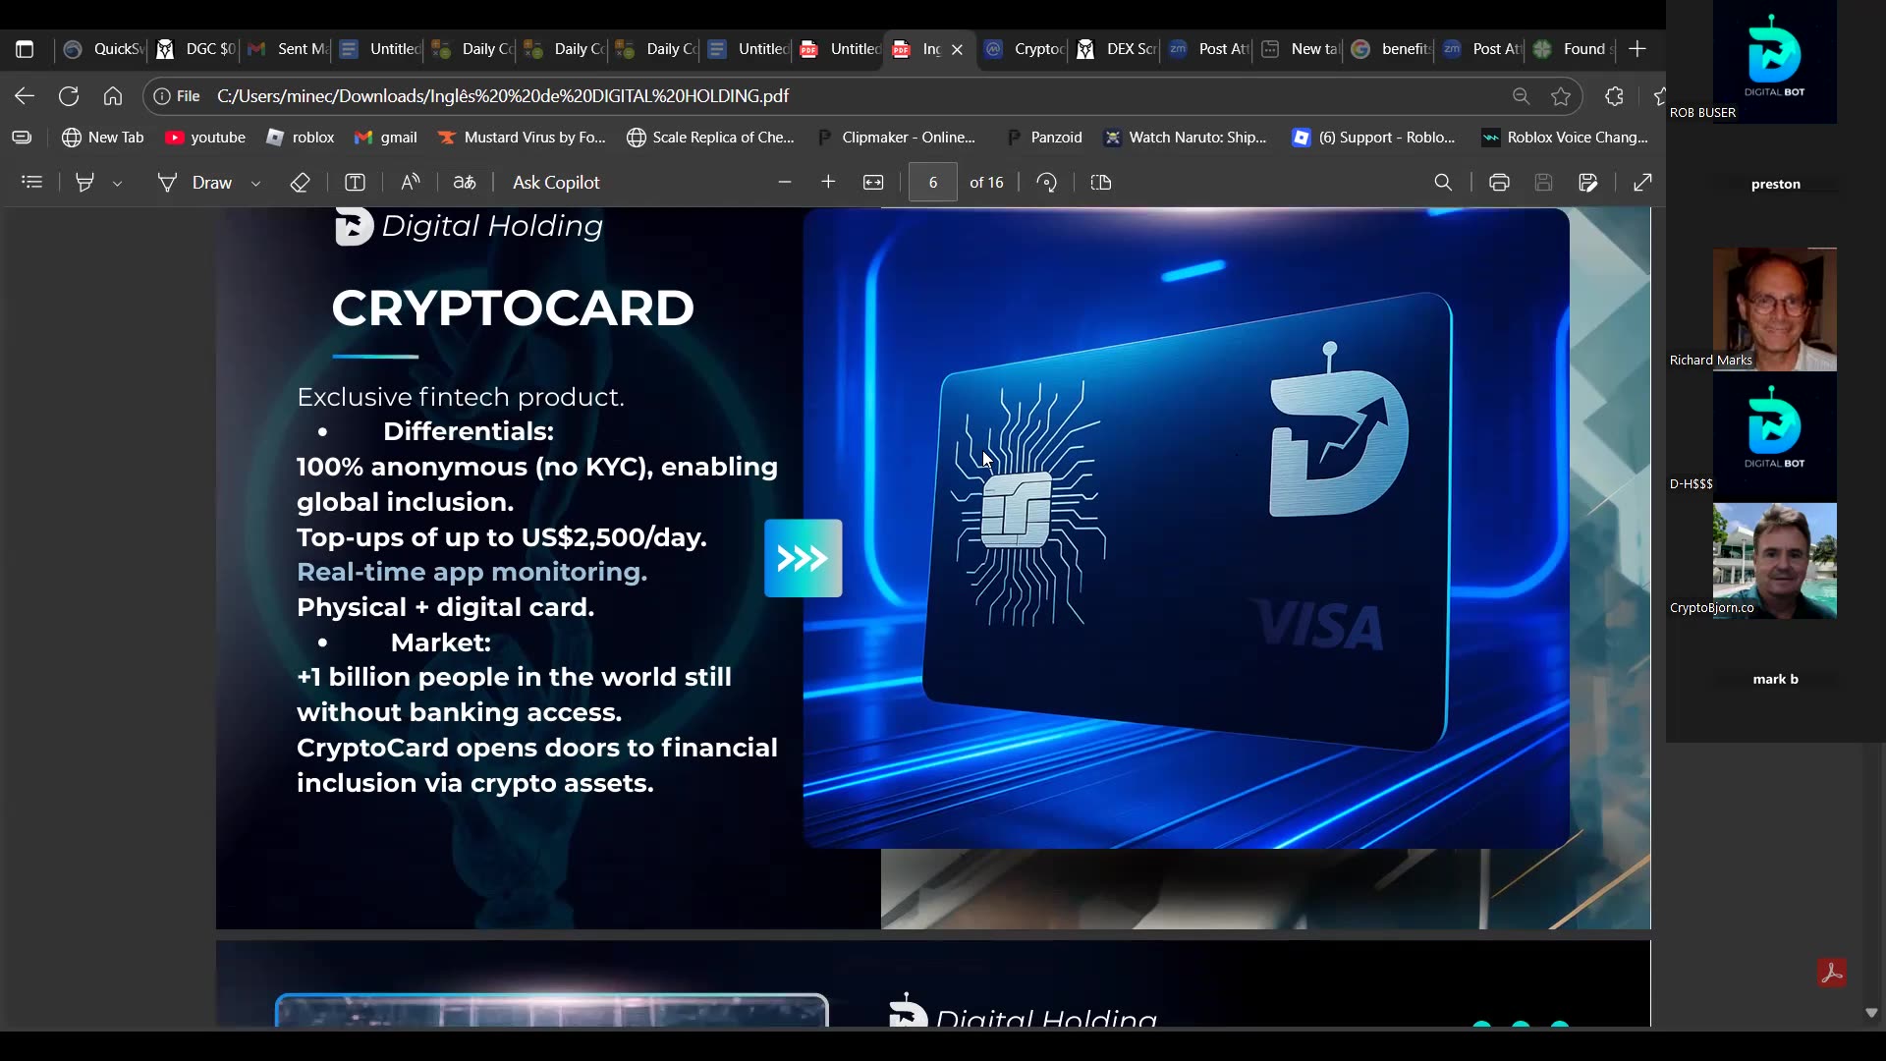Open the youtube favorite bookmark
1886x1061 pixels.
pos(205,138)
